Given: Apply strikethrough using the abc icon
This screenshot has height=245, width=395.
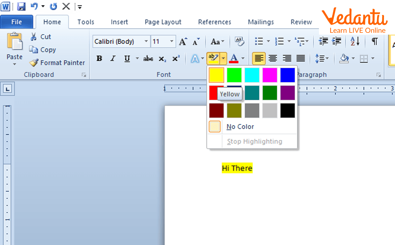Looking at the screenshot, I should coord(148,59).
